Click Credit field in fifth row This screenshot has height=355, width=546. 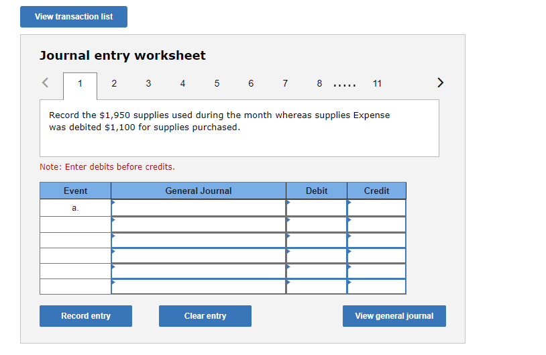tap(376, 271)
